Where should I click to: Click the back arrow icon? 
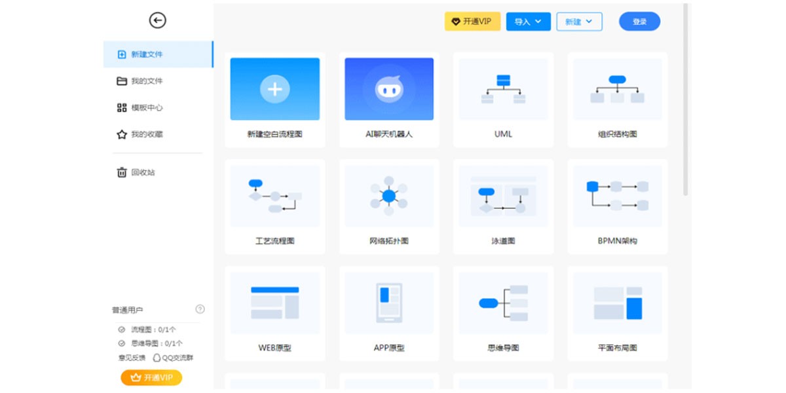click(x=158, y=21)
